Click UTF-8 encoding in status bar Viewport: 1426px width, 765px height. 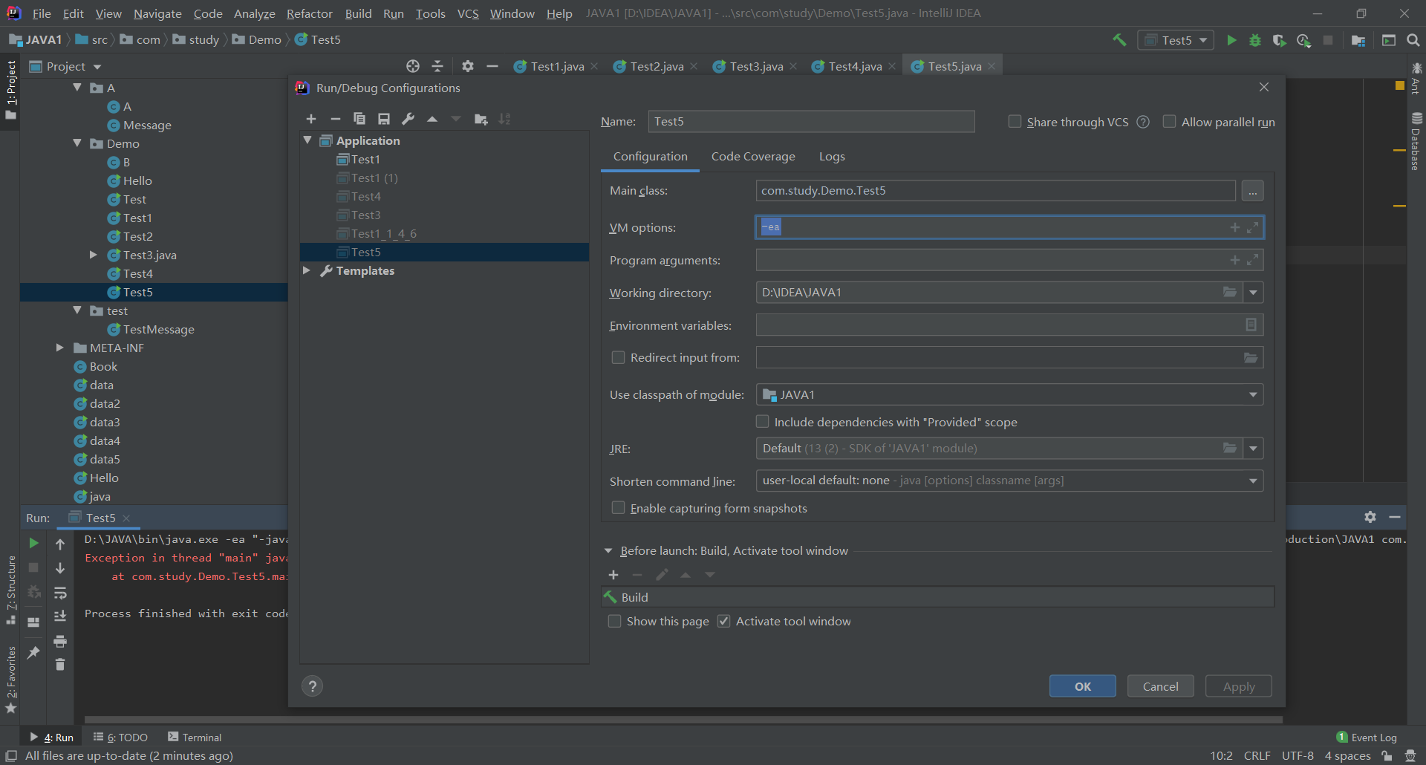[x=1298, y=755]
